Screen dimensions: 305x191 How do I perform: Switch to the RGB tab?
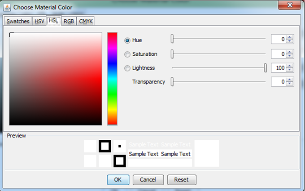click(69, 22)
